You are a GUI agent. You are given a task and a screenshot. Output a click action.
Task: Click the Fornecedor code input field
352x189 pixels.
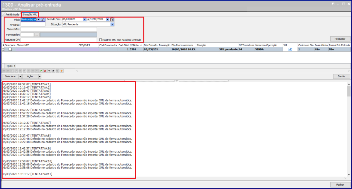point(27,35)
